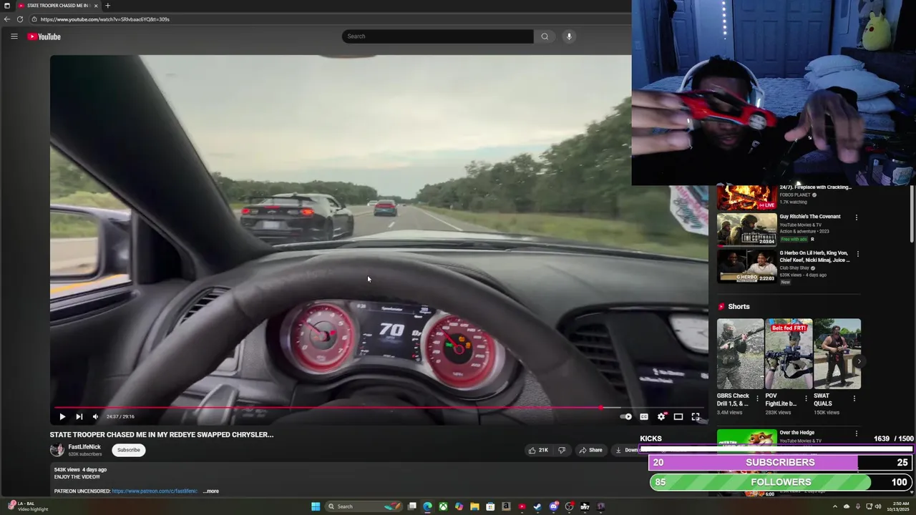Image resolution: width=916 pixels, height=515 pixels.
Task: Open more options for G Herbo video
Action: click(x=857, y=254)
